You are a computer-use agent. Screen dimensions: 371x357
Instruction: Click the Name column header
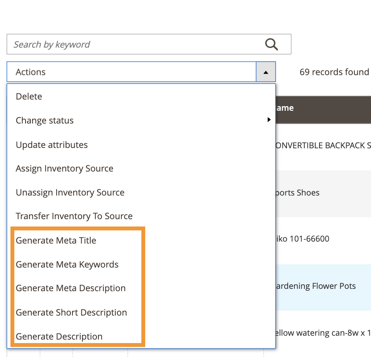(323, 110)
